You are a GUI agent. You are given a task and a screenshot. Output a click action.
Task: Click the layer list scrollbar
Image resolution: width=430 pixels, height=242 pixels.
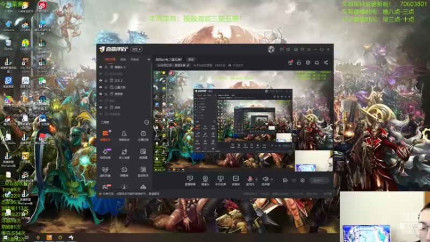tap(152, 90)
